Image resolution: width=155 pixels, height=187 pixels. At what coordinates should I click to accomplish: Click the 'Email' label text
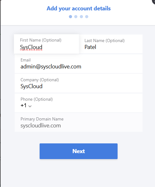pyautogui.click(x=26, y=60)
